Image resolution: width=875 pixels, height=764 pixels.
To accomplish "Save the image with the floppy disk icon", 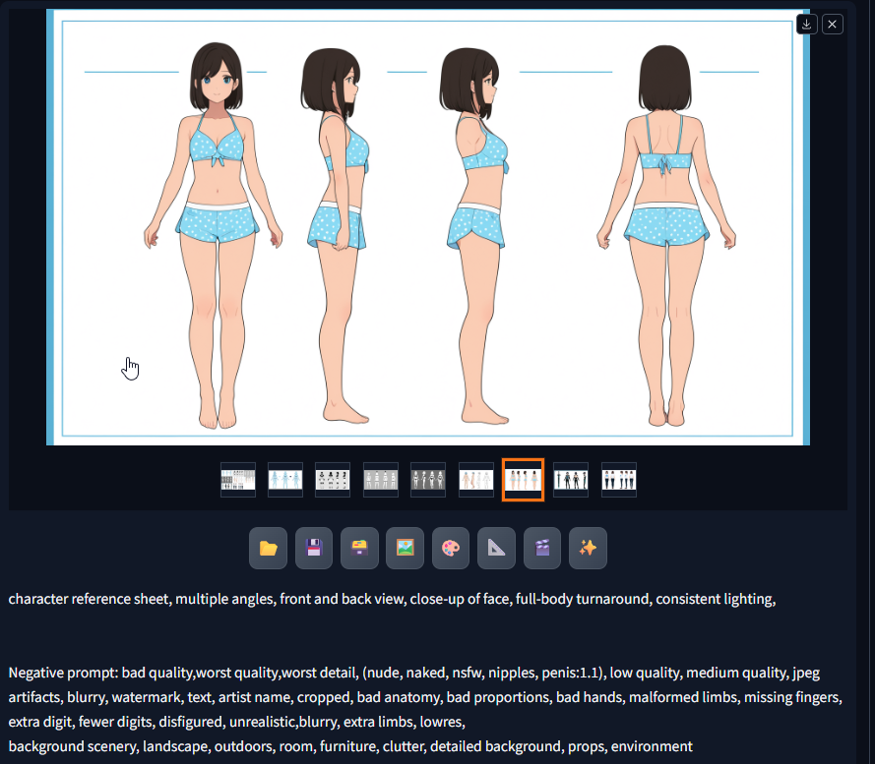I will click(x=314, y=549).
